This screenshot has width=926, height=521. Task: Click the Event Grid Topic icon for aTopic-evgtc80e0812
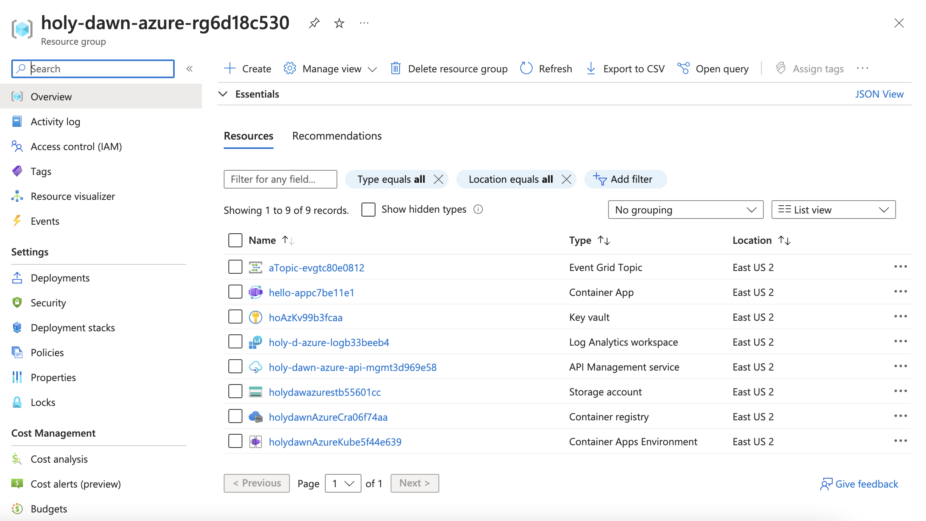255,267
